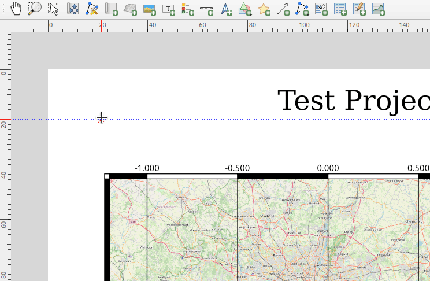Select the Pan Layout hand tool
Viewport: 430px width, 281px height.
coord(16,9)
